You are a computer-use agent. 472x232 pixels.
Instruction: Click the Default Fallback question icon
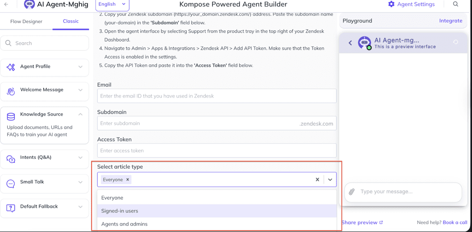click(x=11, y=208)
